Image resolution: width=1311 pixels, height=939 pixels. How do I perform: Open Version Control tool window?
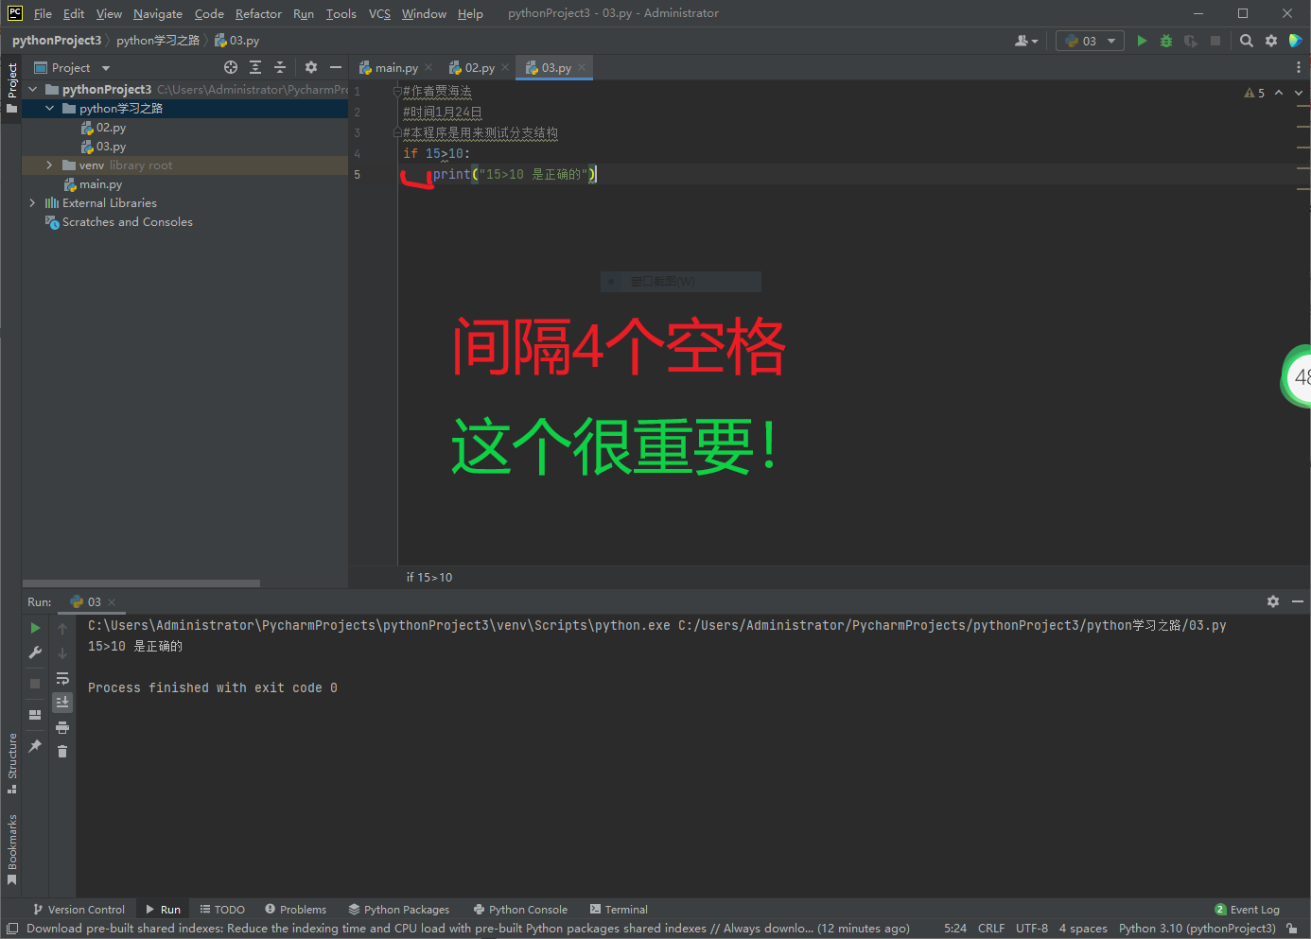[x=79, y=910]
